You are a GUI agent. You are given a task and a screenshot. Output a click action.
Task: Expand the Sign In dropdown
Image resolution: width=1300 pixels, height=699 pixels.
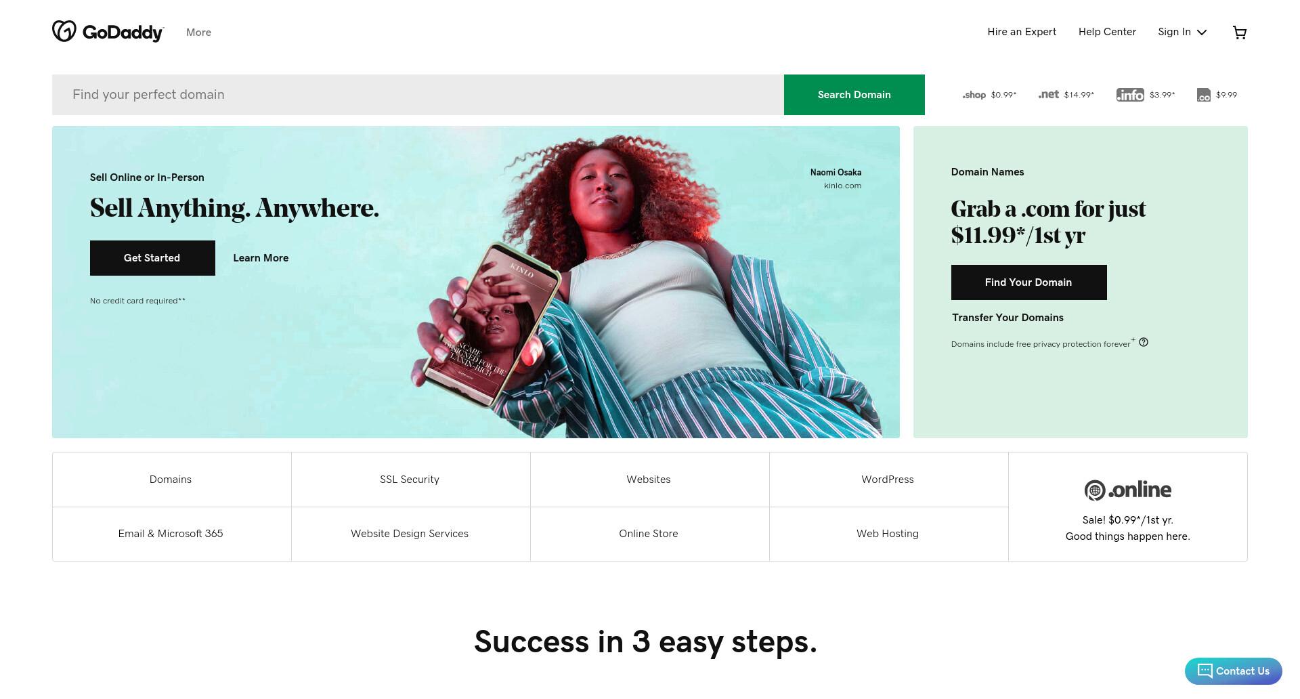[1182, 32]
